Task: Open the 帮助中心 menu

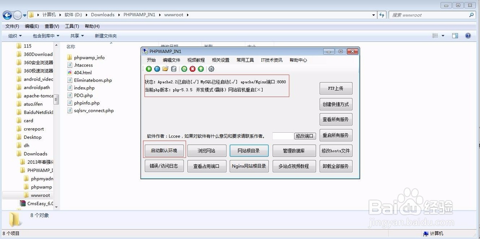Action: pos(298,60)
